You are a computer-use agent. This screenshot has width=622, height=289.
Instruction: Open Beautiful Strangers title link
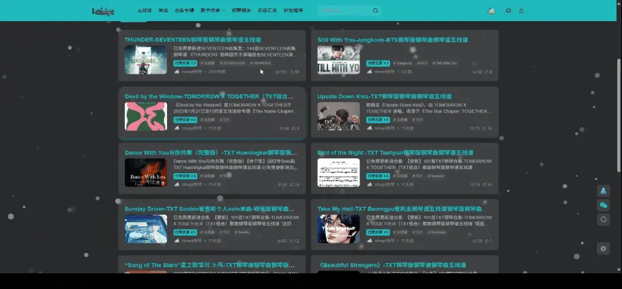click(x=391, y=265)
